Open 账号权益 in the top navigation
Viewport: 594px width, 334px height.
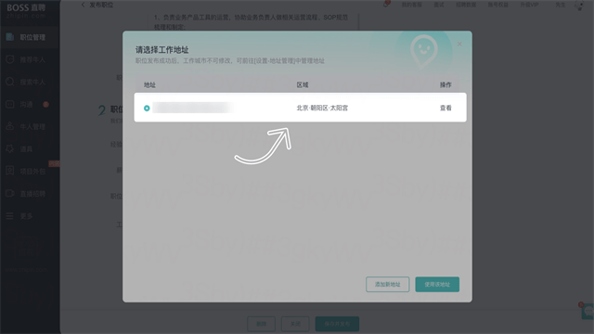click(x=498, y=5)
